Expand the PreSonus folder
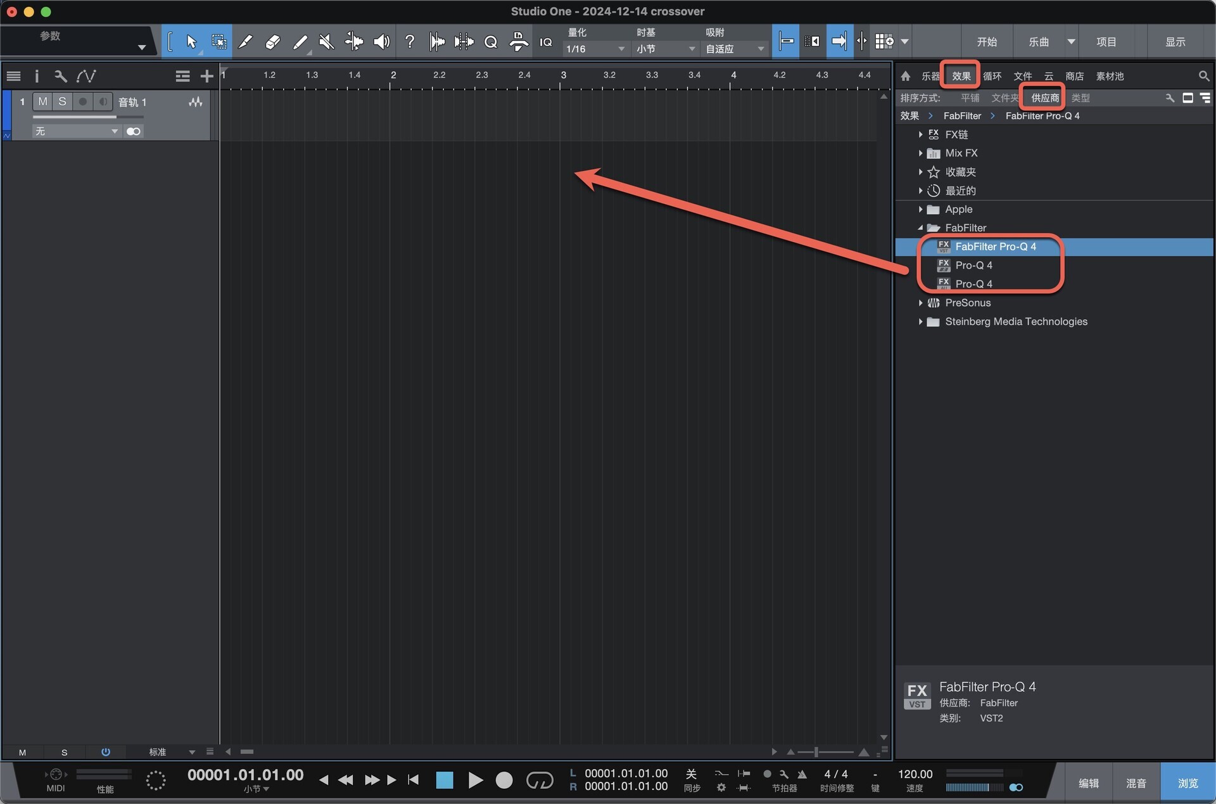Image resolution: width=1216 pixels, height=804 pixels. [x=920, y=303]
